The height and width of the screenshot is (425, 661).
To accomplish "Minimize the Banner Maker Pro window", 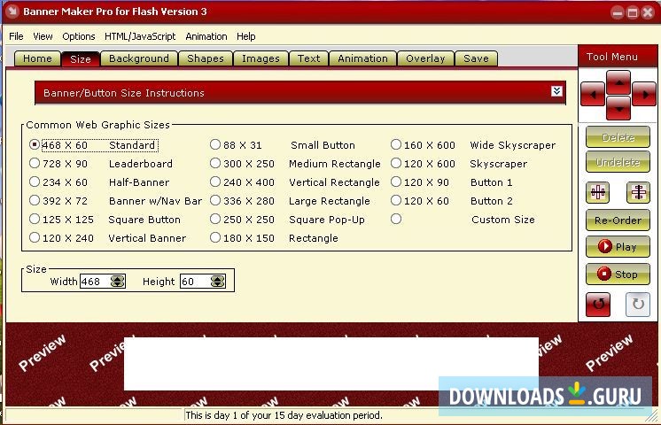I will click(x=618, y=12).
